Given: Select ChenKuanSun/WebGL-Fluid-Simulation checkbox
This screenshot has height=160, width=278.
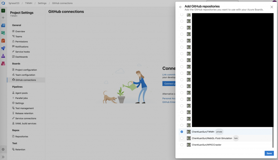Looking at the screenshot, I should tap(182, 138).
